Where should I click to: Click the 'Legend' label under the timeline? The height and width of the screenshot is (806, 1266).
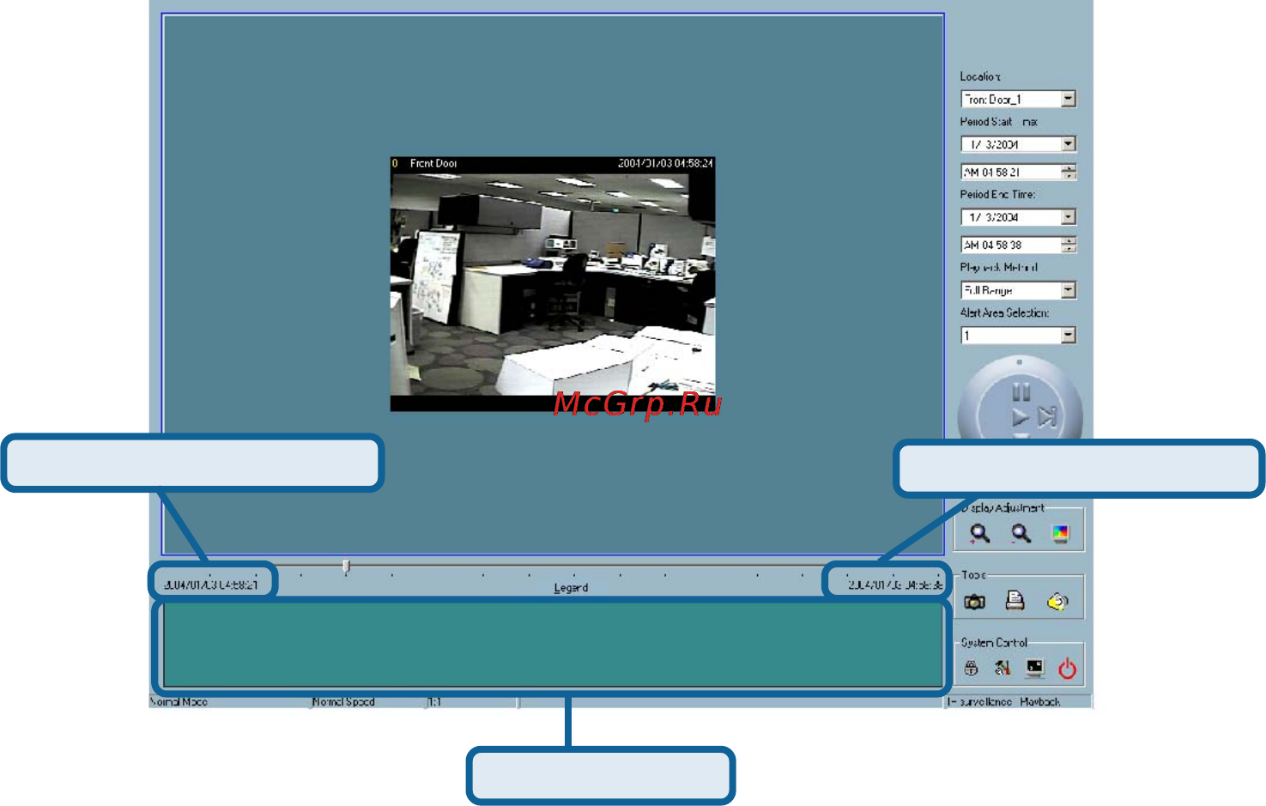pyautogui.click(x=571, y=588)
